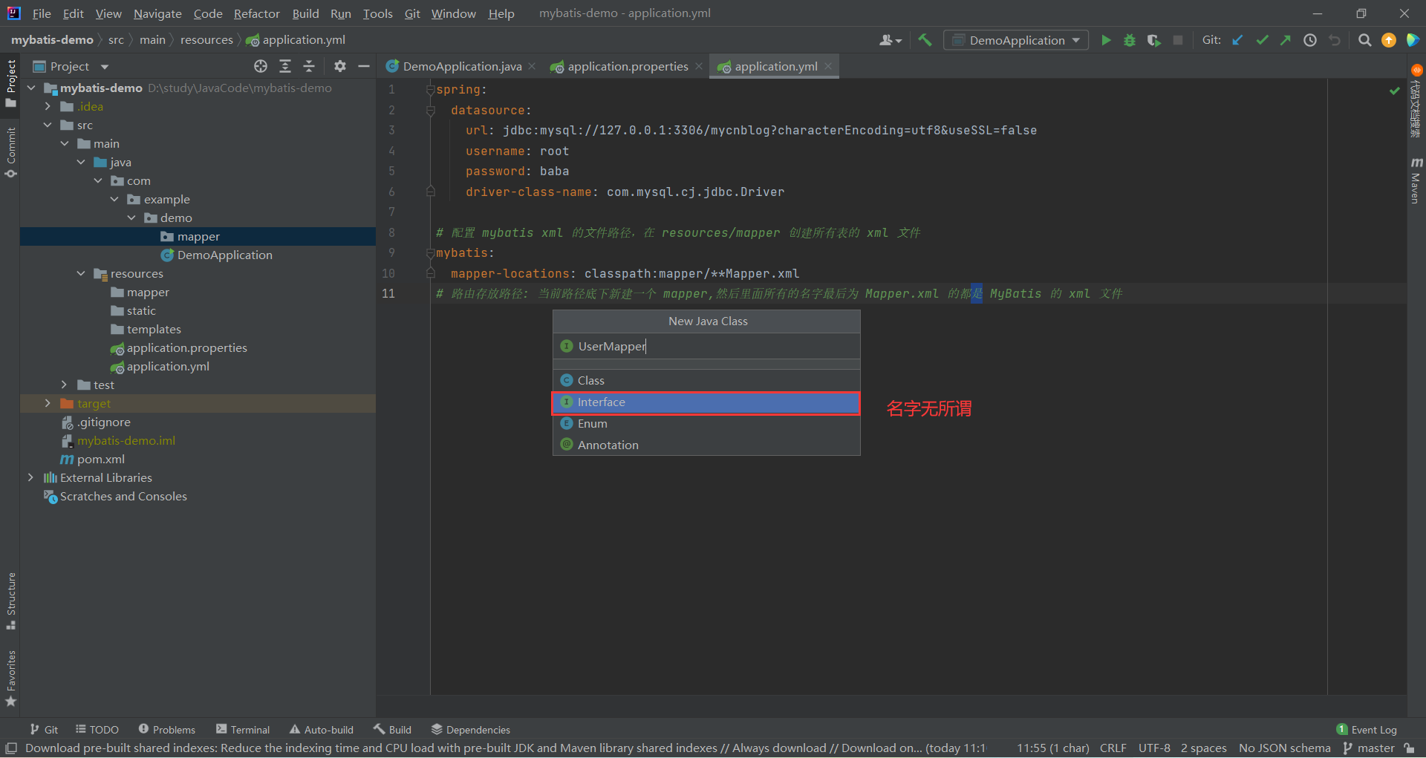Open TODO tool window
Image resolution: width=1426 pixels, height=758 pixels.
point(97,730)
